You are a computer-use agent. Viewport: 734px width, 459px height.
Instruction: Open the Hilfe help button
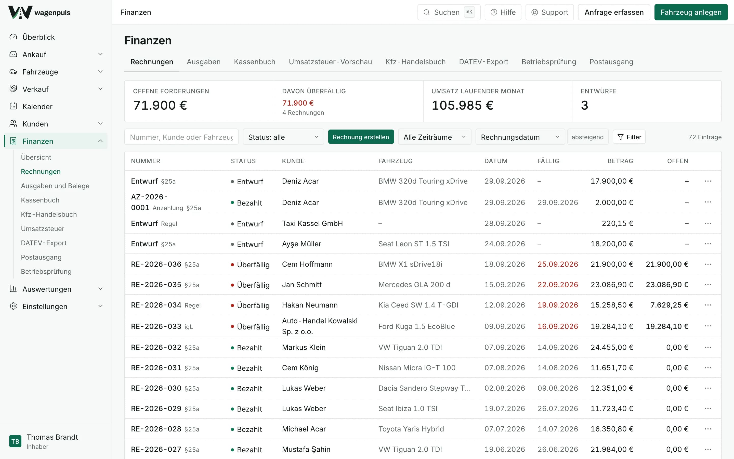[503, 12]
